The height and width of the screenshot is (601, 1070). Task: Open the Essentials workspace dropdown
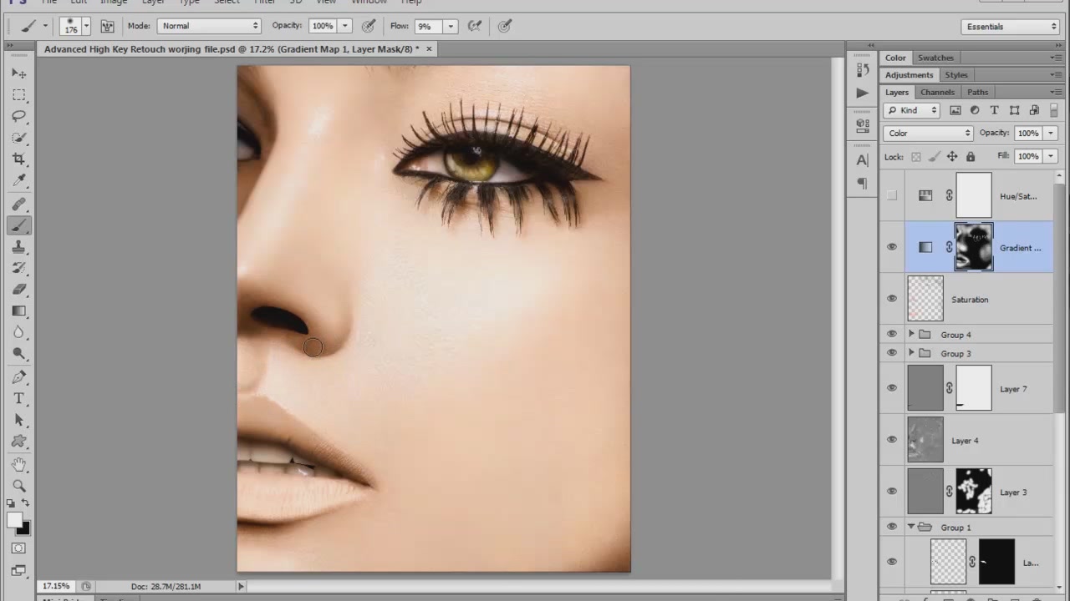click(x=1011, y=27)
